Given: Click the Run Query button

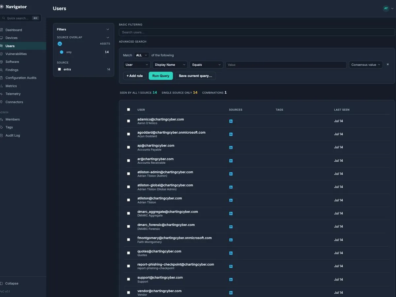Looking at the screenshot, I should click(x=161, y=76).
